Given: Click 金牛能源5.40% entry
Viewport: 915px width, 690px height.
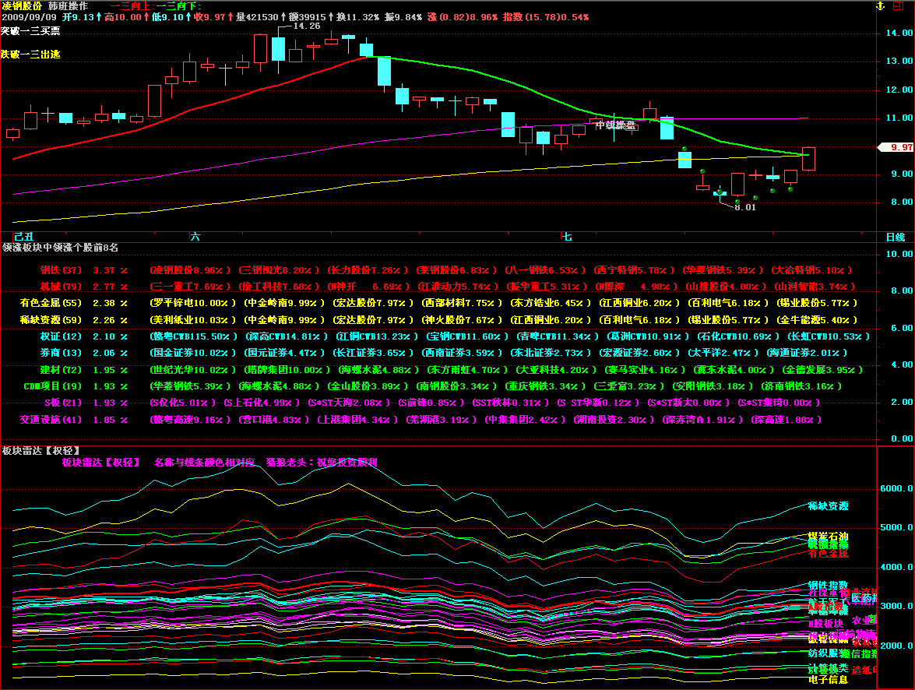Looking at the screenshot, I should 818,320.
